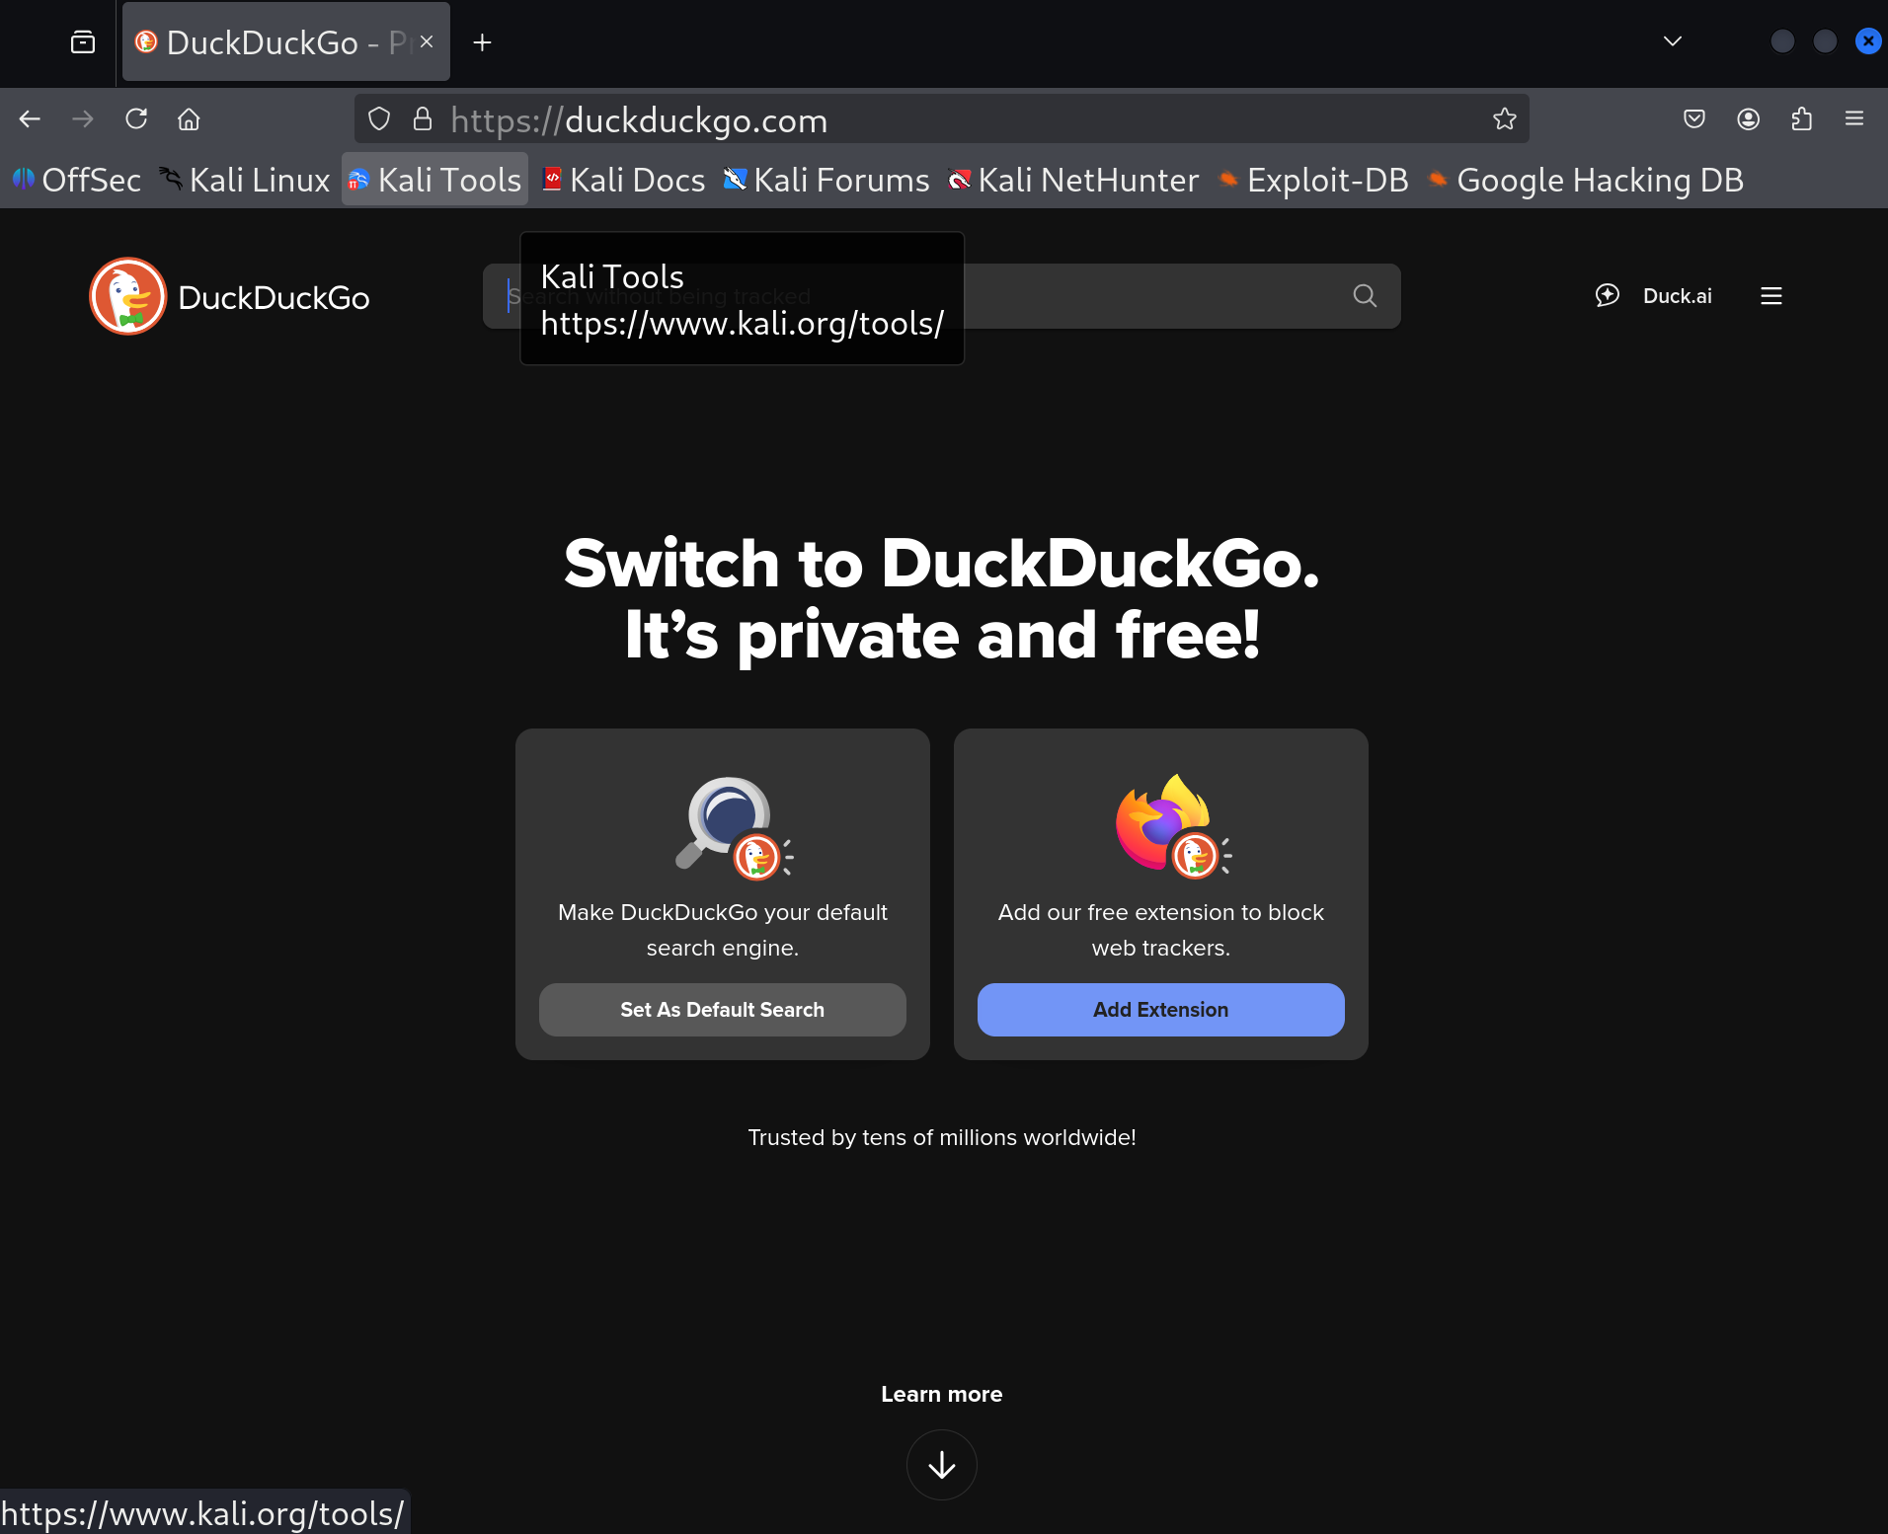Screen dimensions: 1888x1534
Task: Click the magnifying glass search engine illustration
Action: [x=734, y=827]
